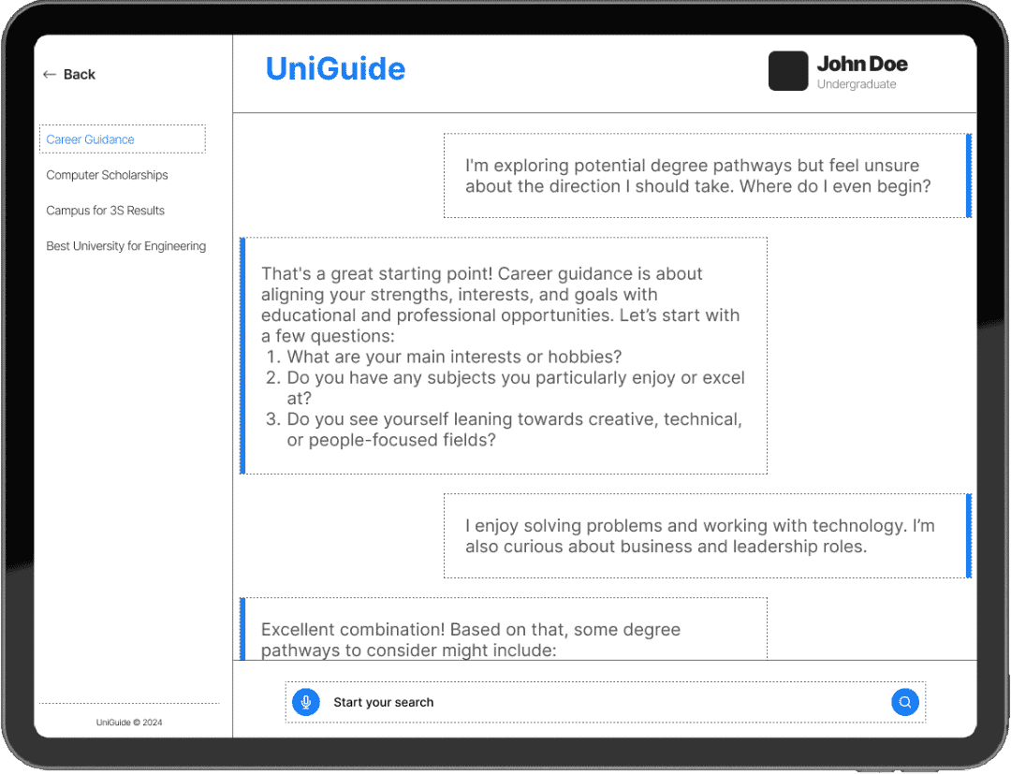Open the Computer Scholarships chat
Image resolution: width=1011 pixels, height=774 pixels.
pos(107,175)
